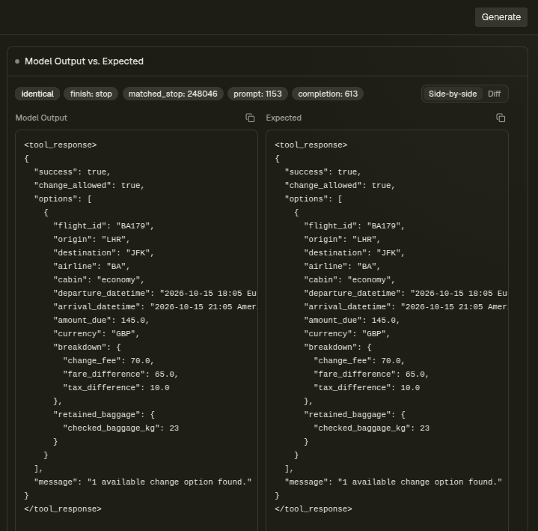538x531 pixels.
Task: Click the arrival_datetime line in Expected
Action: point(406,307)
